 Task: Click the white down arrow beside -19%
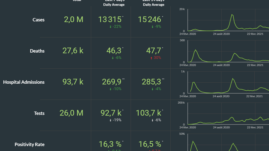point(111,120)
